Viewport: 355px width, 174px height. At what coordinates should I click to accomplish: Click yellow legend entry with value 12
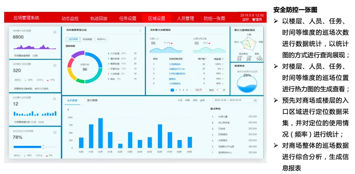tap(122, 69)
